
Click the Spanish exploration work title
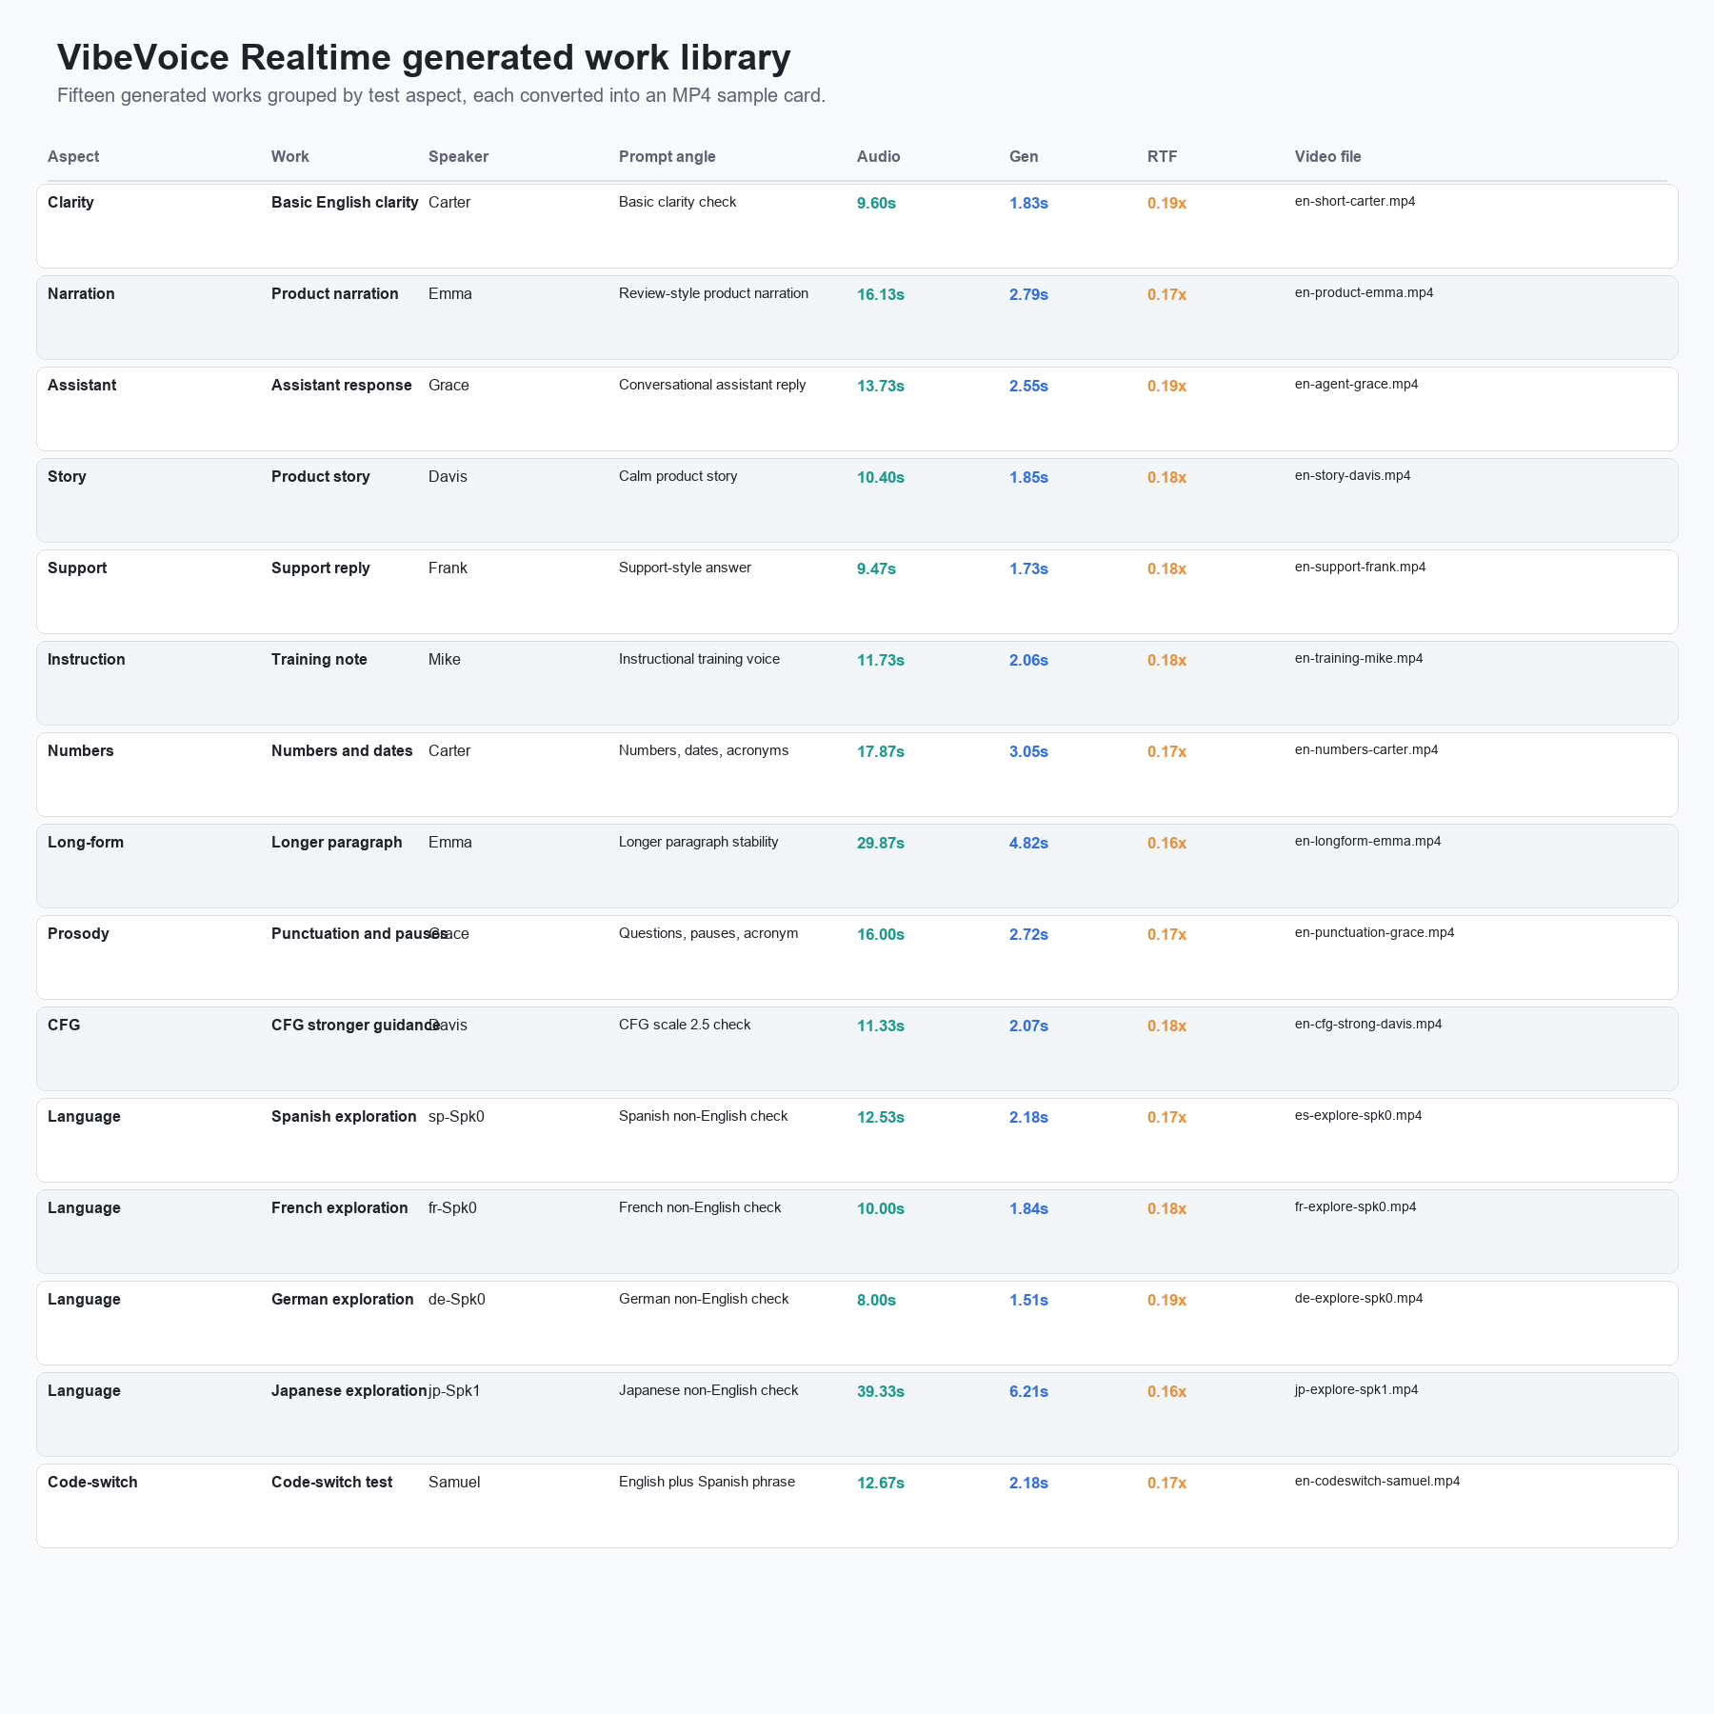pyautogui.click(x=344, y=1117)
